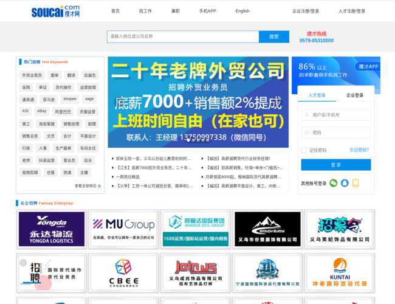Click the 忘记密码 forgot password link

coord(359,150)
